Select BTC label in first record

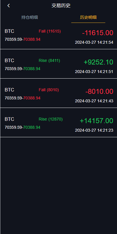coord(9,31)
